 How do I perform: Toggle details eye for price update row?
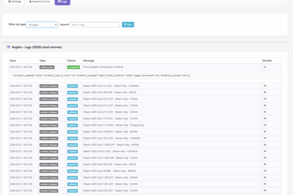(265, 67)
